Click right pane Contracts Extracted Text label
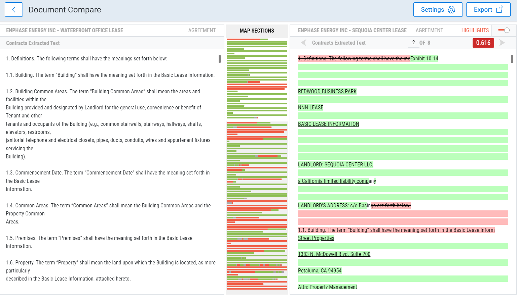 click(339, 43)
